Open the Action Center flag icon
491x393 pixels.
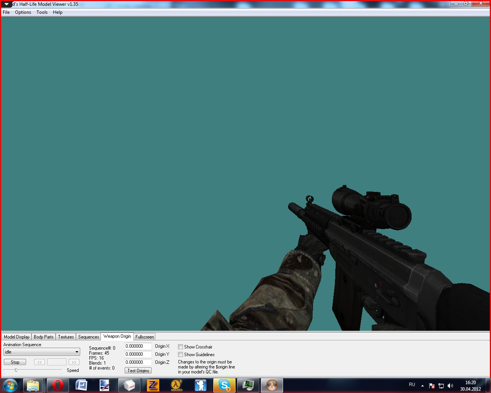click(432, 386)
